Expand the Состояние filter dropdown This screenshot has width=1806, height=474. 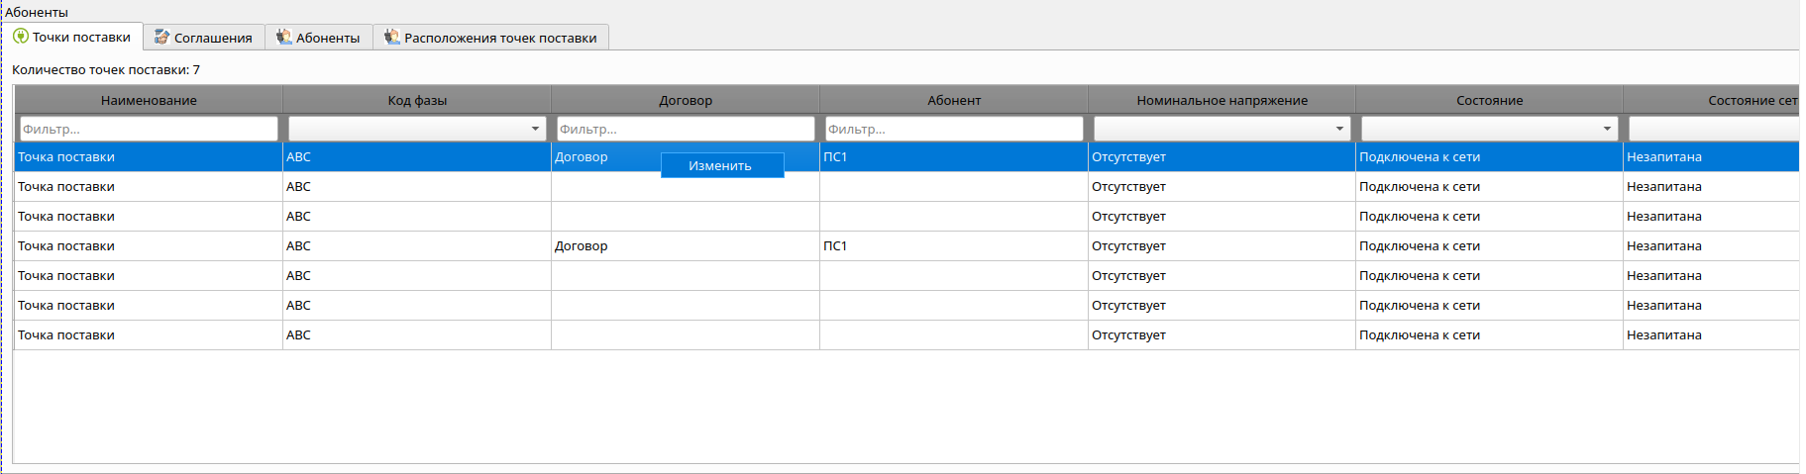pyautogui.click(x=1607, y=129)
